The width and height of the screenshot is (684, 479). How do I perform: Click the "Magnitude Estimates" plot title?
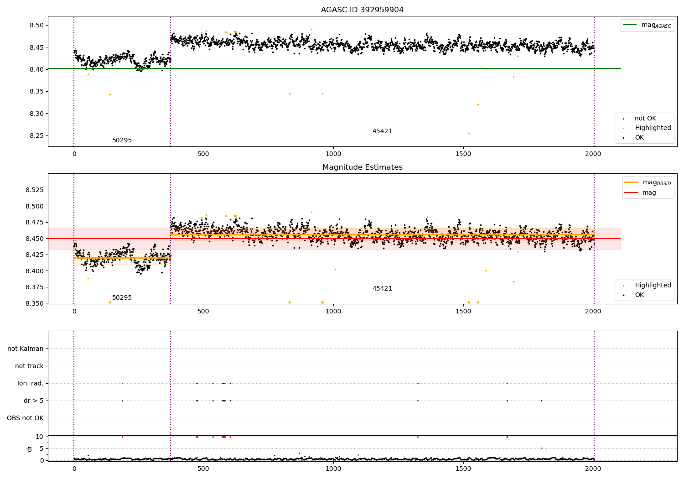362,167
